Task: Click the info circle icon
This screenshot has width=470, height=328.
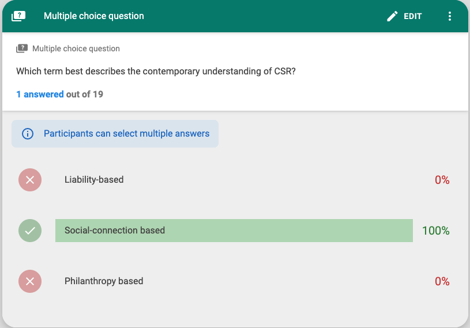Action: pyautogui.click(x=28, y=134)
